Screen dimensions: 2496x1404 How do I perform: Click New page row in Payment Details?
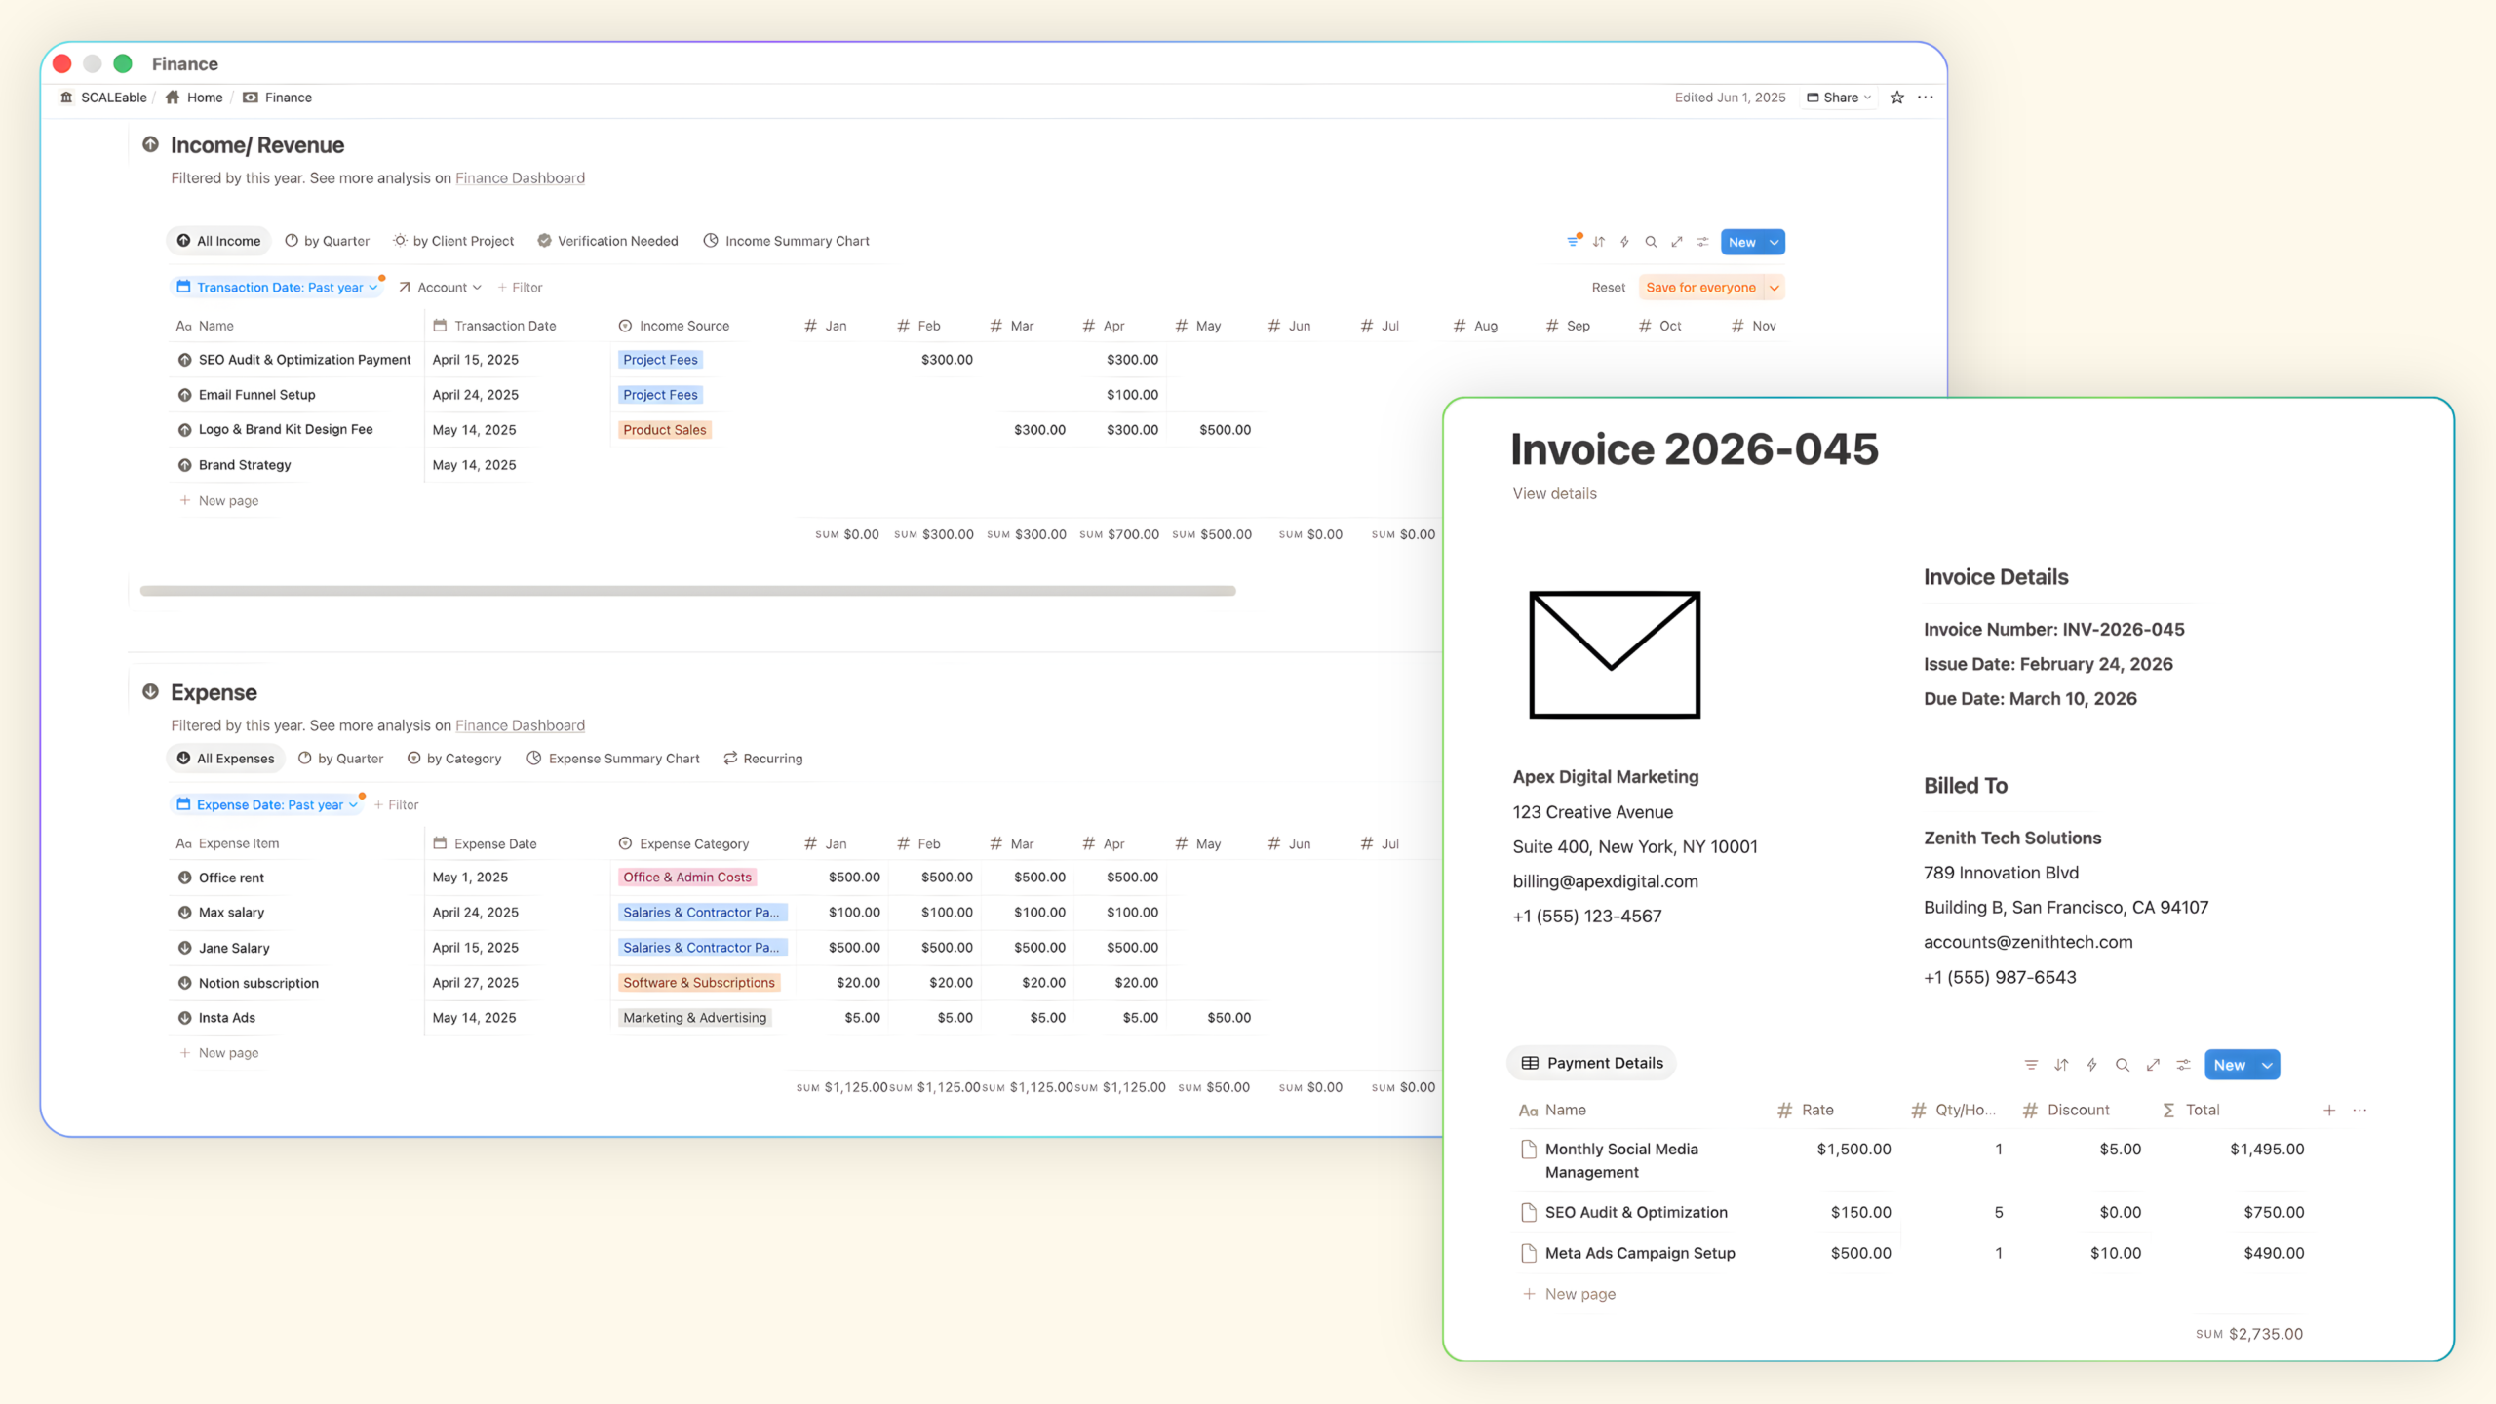click(1579, 1294)
